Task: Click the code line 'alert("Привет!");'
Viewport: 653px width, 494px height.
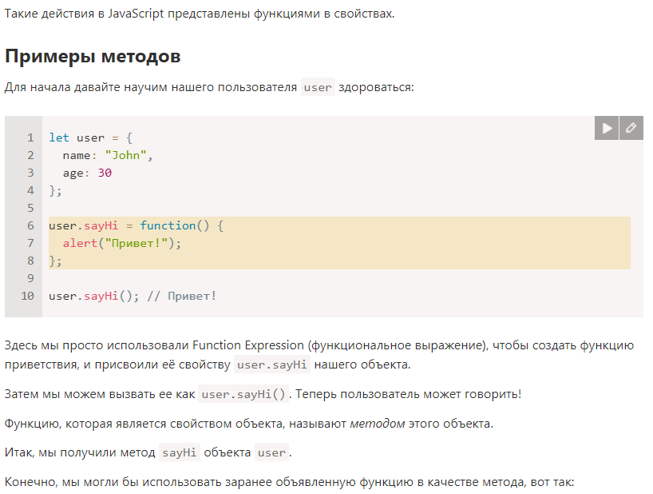Action: coord(122,244)
